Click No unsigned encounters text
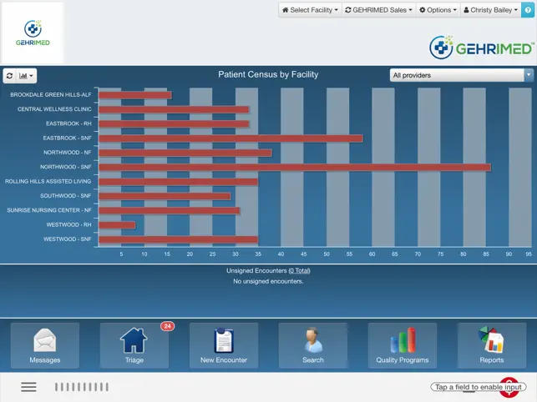537x402 pixels. (x=268, y=282)
